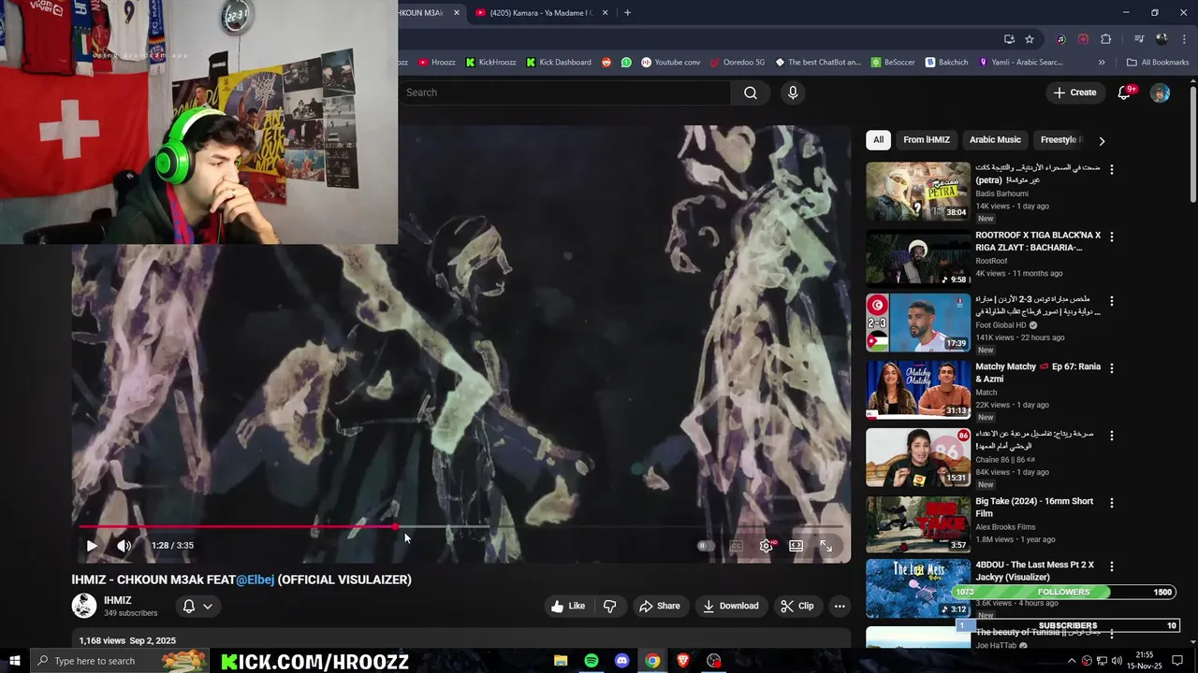Open options menu for Matchy Matchy video

coord(1112,368)
